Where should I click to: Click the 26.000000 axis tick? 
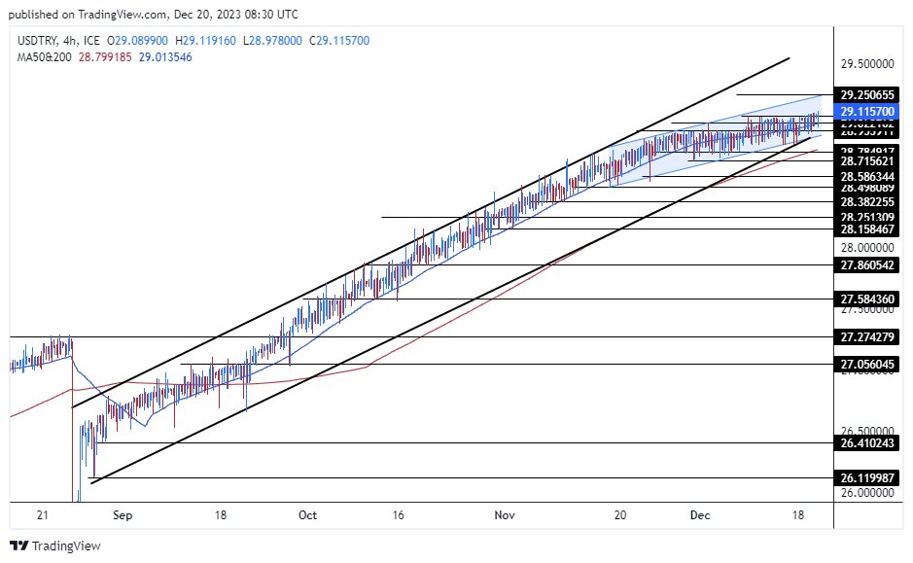tap(867, 493)
